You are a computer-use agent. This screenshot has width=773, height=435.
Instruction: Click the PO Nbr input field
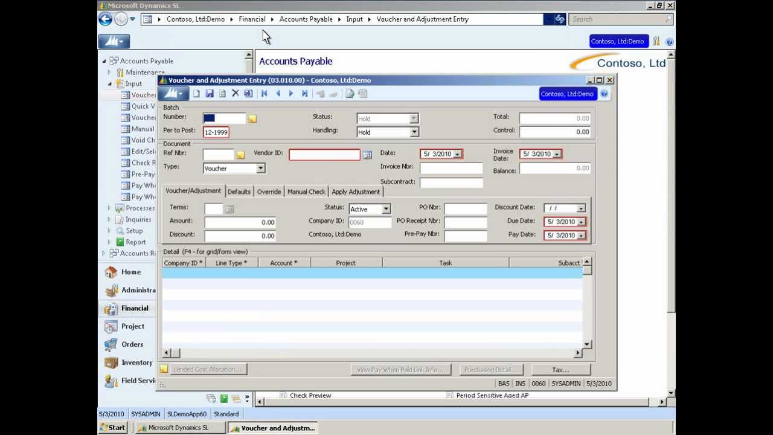[465, 209]
